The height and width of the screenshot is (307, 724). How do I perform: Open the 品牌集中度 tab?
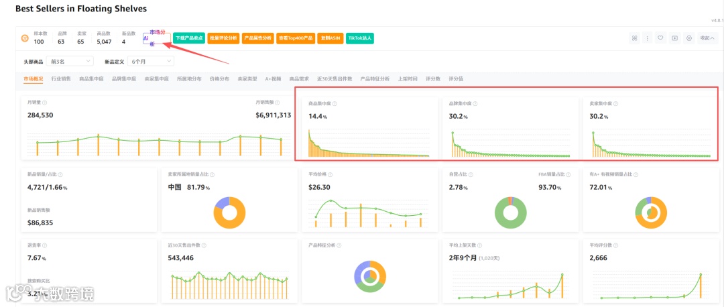124,79
